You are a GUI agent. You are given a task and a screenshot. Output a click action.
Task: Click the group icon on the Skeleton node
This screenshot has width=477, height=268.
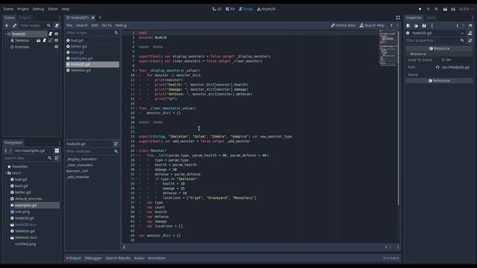point(50,40)
